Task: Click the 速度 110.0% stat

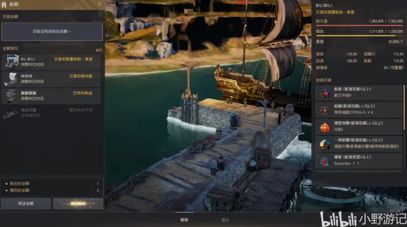Action: (x=336, y=54)
